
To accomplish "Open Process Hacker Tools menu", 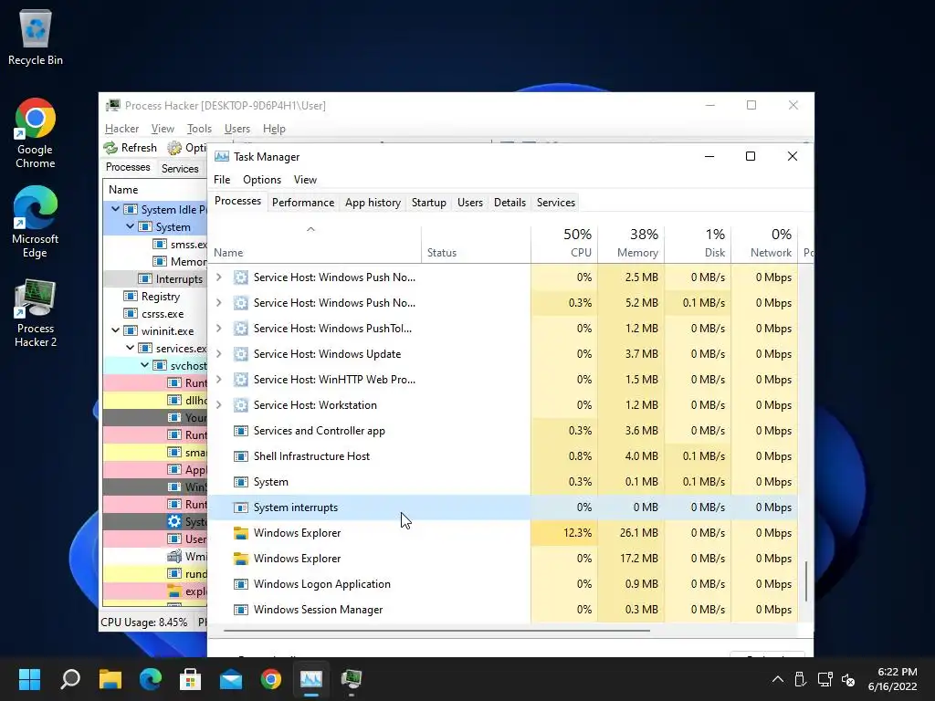I will (199, 129).
